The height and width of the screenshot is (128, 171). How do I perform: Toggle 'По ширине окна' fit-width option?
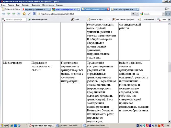pos(147,19)
